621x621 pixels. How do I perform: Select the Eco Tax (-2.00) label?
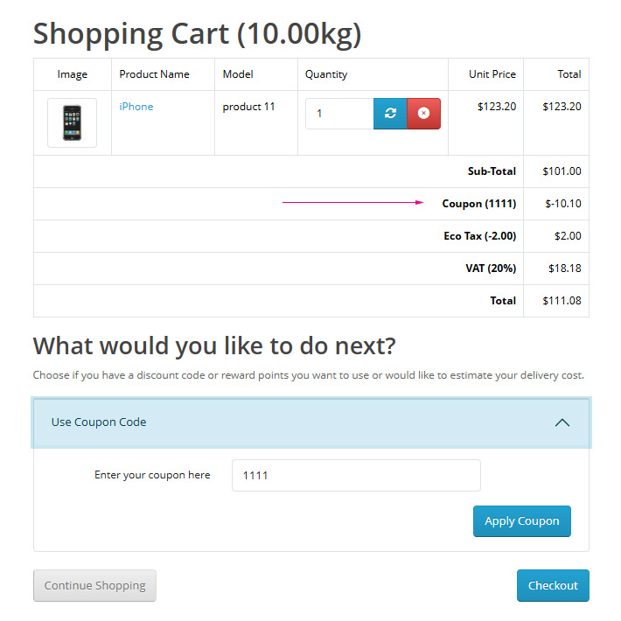click(480, 236)
